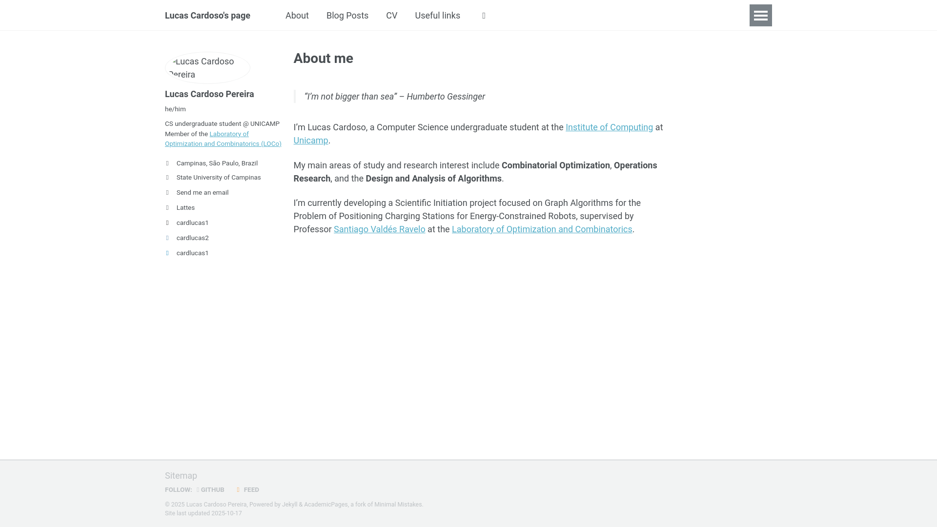Follow the Institute of Computing link
This screenshot has height=527, width=937.
pyautogui.click(x=609, y=127)
